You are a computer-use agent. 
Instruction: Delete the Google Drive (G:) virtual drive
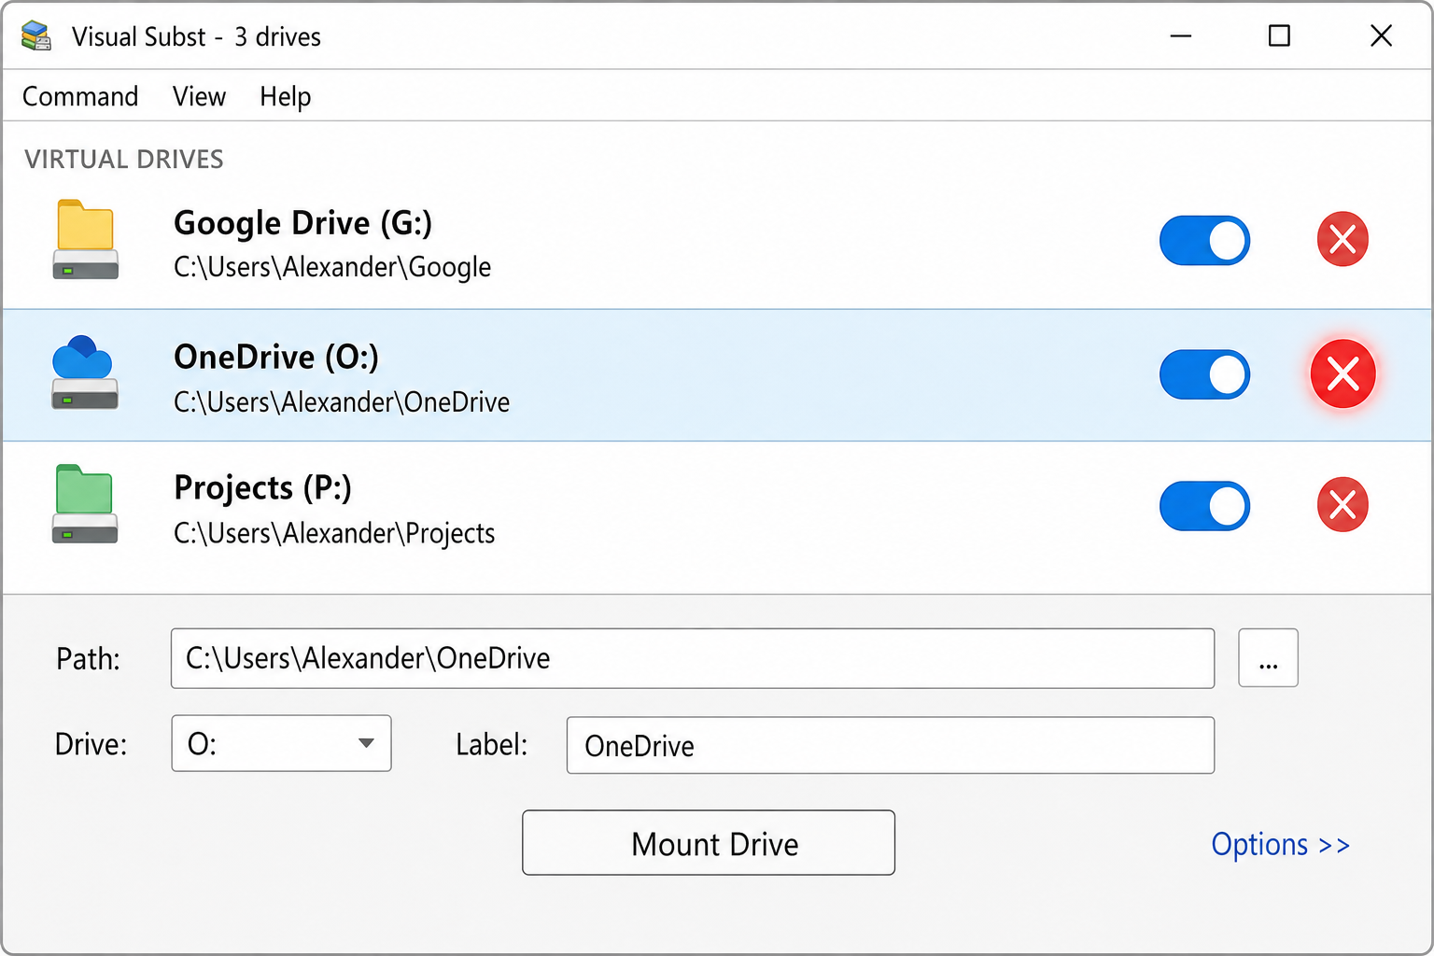click(x=1343, y=240)
